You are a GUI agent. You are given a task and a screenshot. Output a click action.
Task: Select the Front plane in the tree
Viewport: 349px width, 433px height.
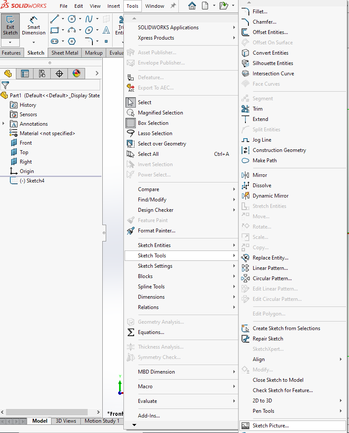26,143
